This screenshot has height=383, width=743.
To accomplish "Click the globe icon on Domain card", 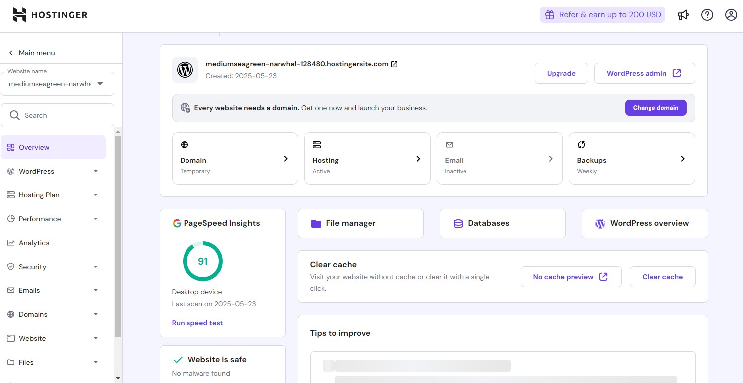I will [x=185, y=145].
